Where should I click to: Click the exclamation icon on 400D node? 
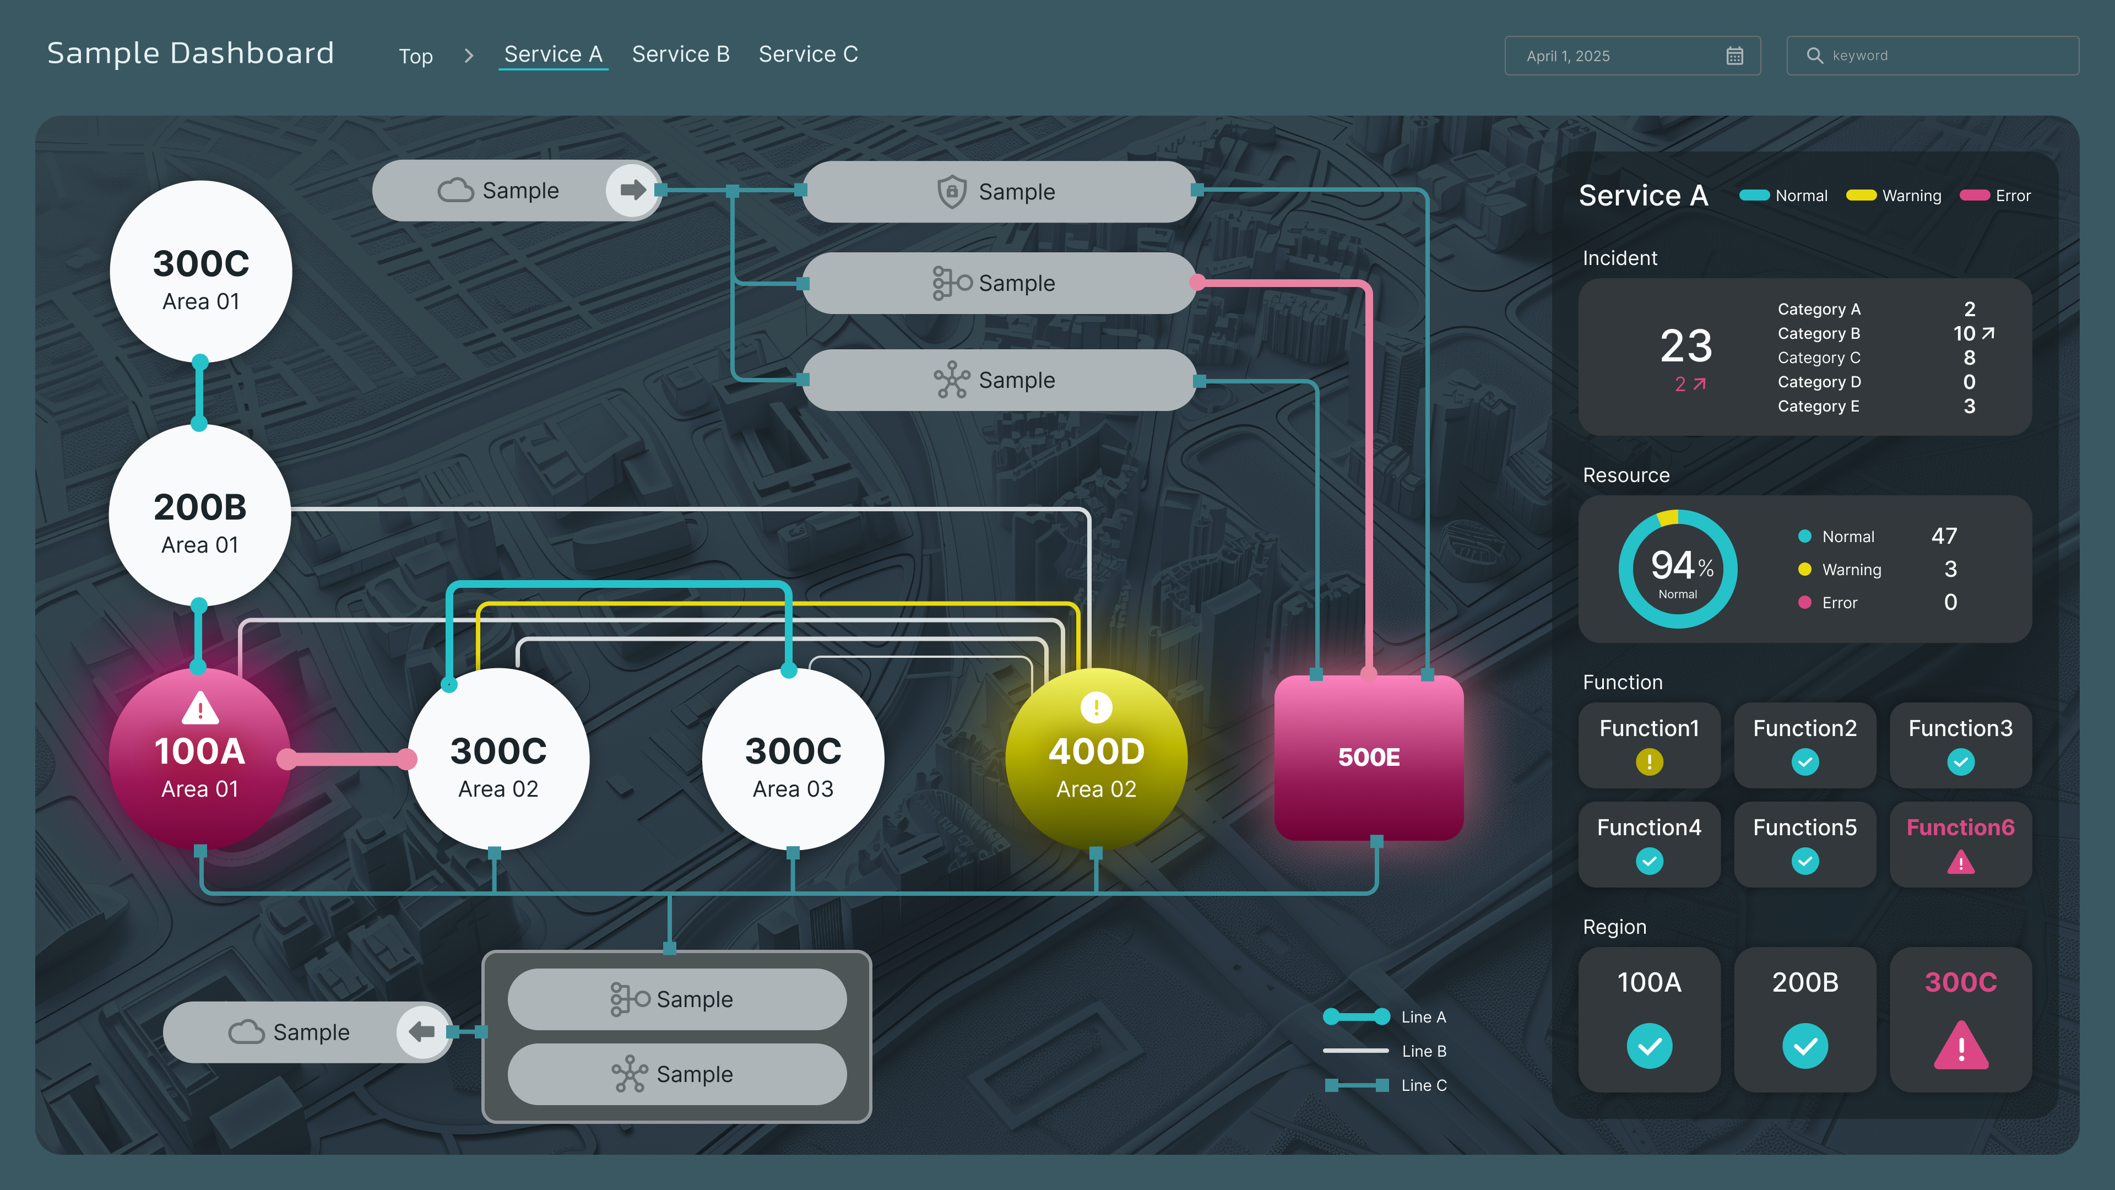pos(1096,707)
